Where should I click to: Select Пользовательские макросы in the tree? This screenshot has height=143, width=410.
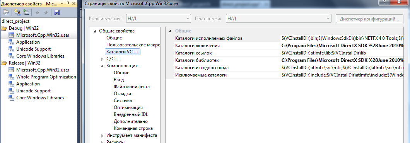133,45
